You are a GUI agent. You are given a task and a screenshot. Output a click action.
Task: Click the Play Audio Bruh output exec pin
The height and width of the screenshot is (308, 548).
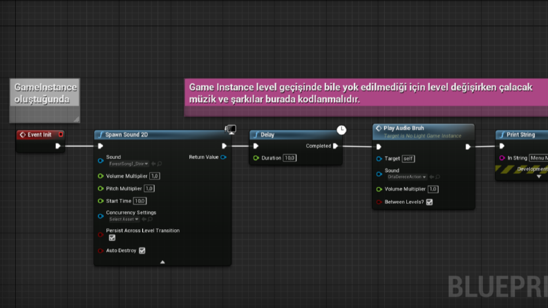click(468, 146)
